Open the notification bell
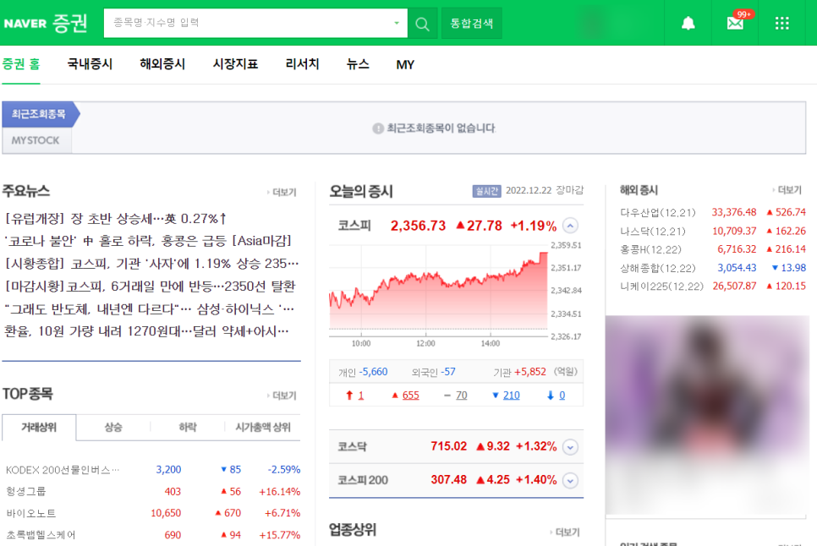The width and height of the screenshot is (817, 546). coord(688,23)
